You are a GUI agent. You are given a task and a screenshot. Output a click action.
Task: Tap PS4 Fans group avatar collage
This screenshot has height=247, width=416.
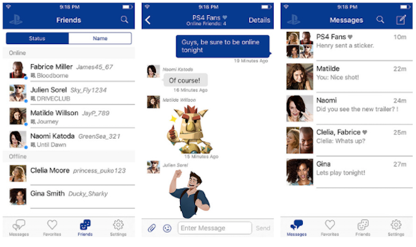pyautogui.click(x=300, y=45)
